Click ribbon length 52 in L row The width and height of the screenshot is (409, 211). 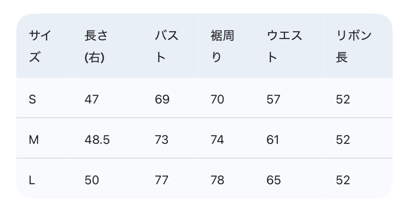click(x=343, y=180)
